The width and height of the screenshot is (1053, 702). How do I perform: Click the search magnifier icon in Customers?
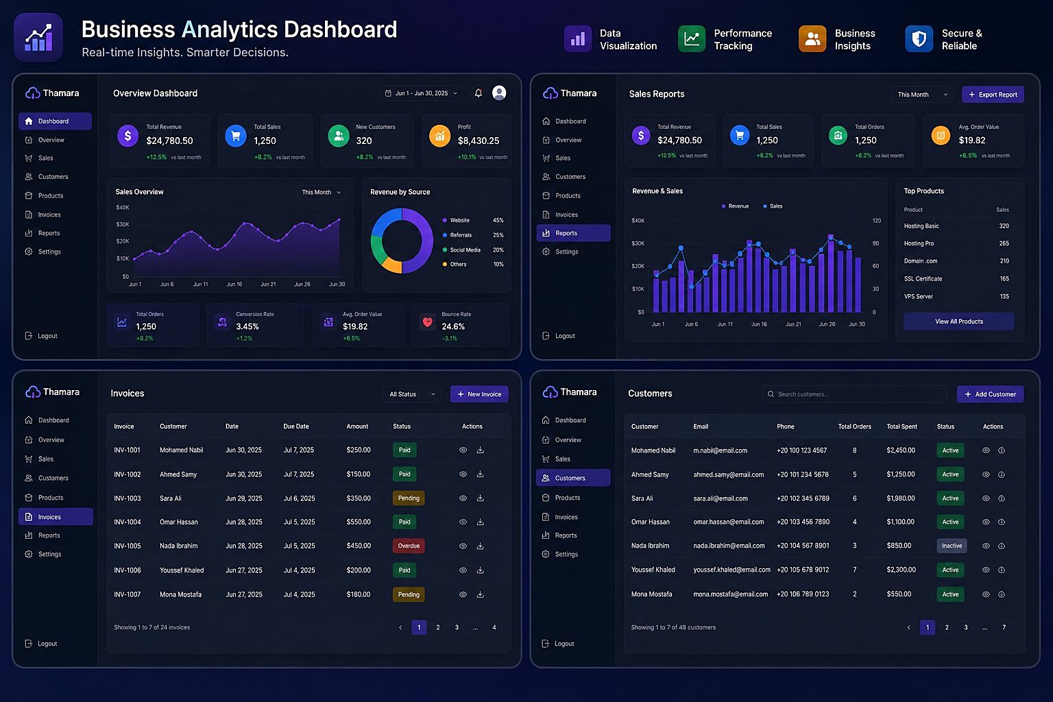coord(772,394)
